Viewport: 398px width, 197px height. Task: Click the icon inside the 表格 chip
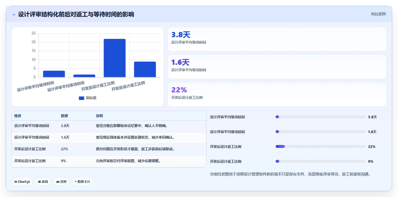tap(39, 182)
